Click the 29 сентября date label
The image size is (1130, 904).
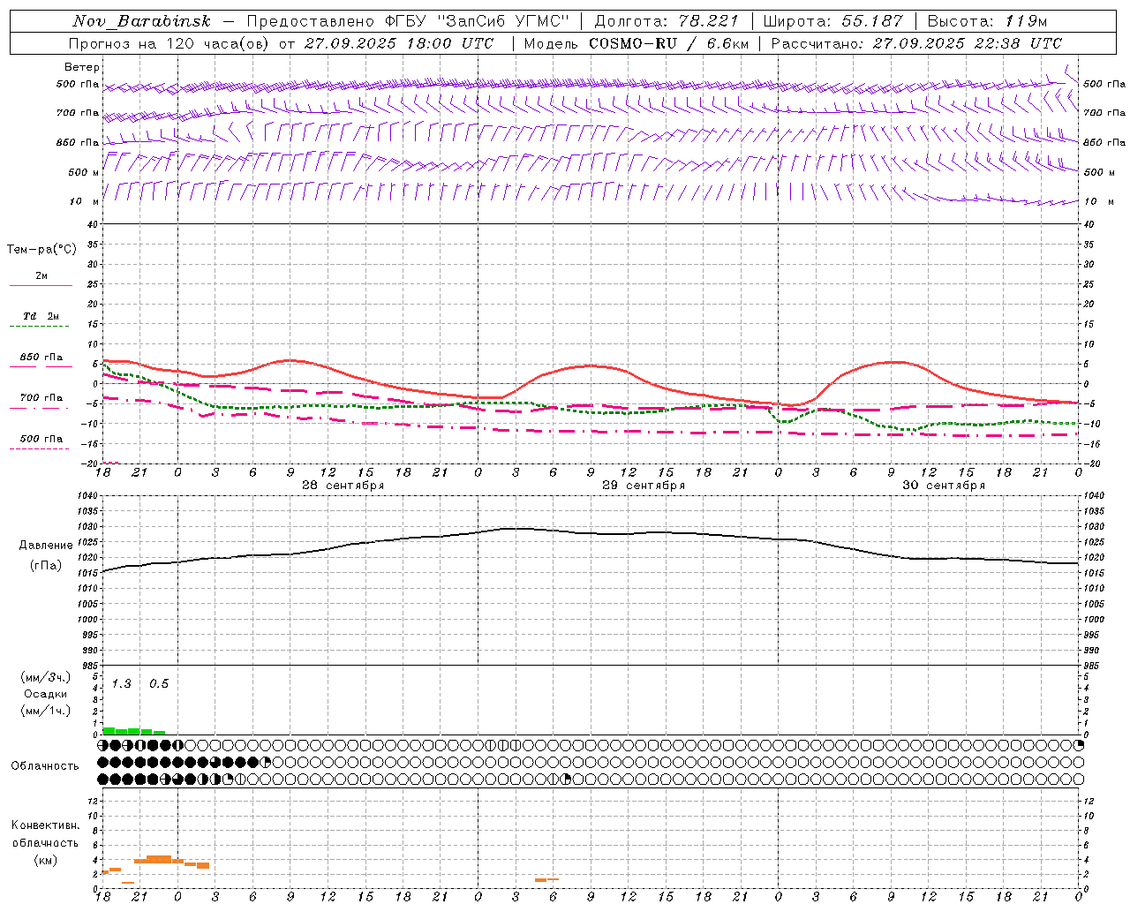644,486
